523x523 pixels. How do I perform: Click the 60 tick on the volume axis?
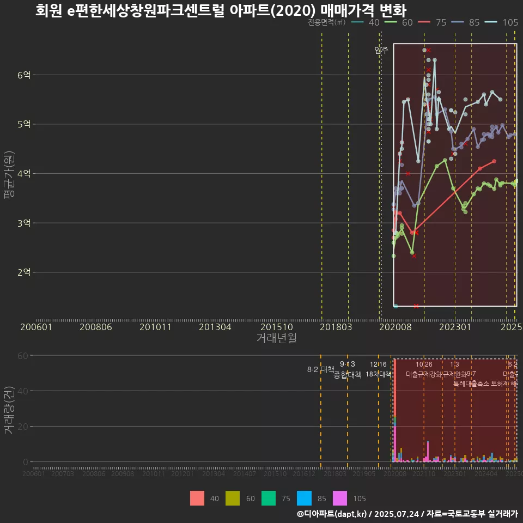tap(23, 356)
